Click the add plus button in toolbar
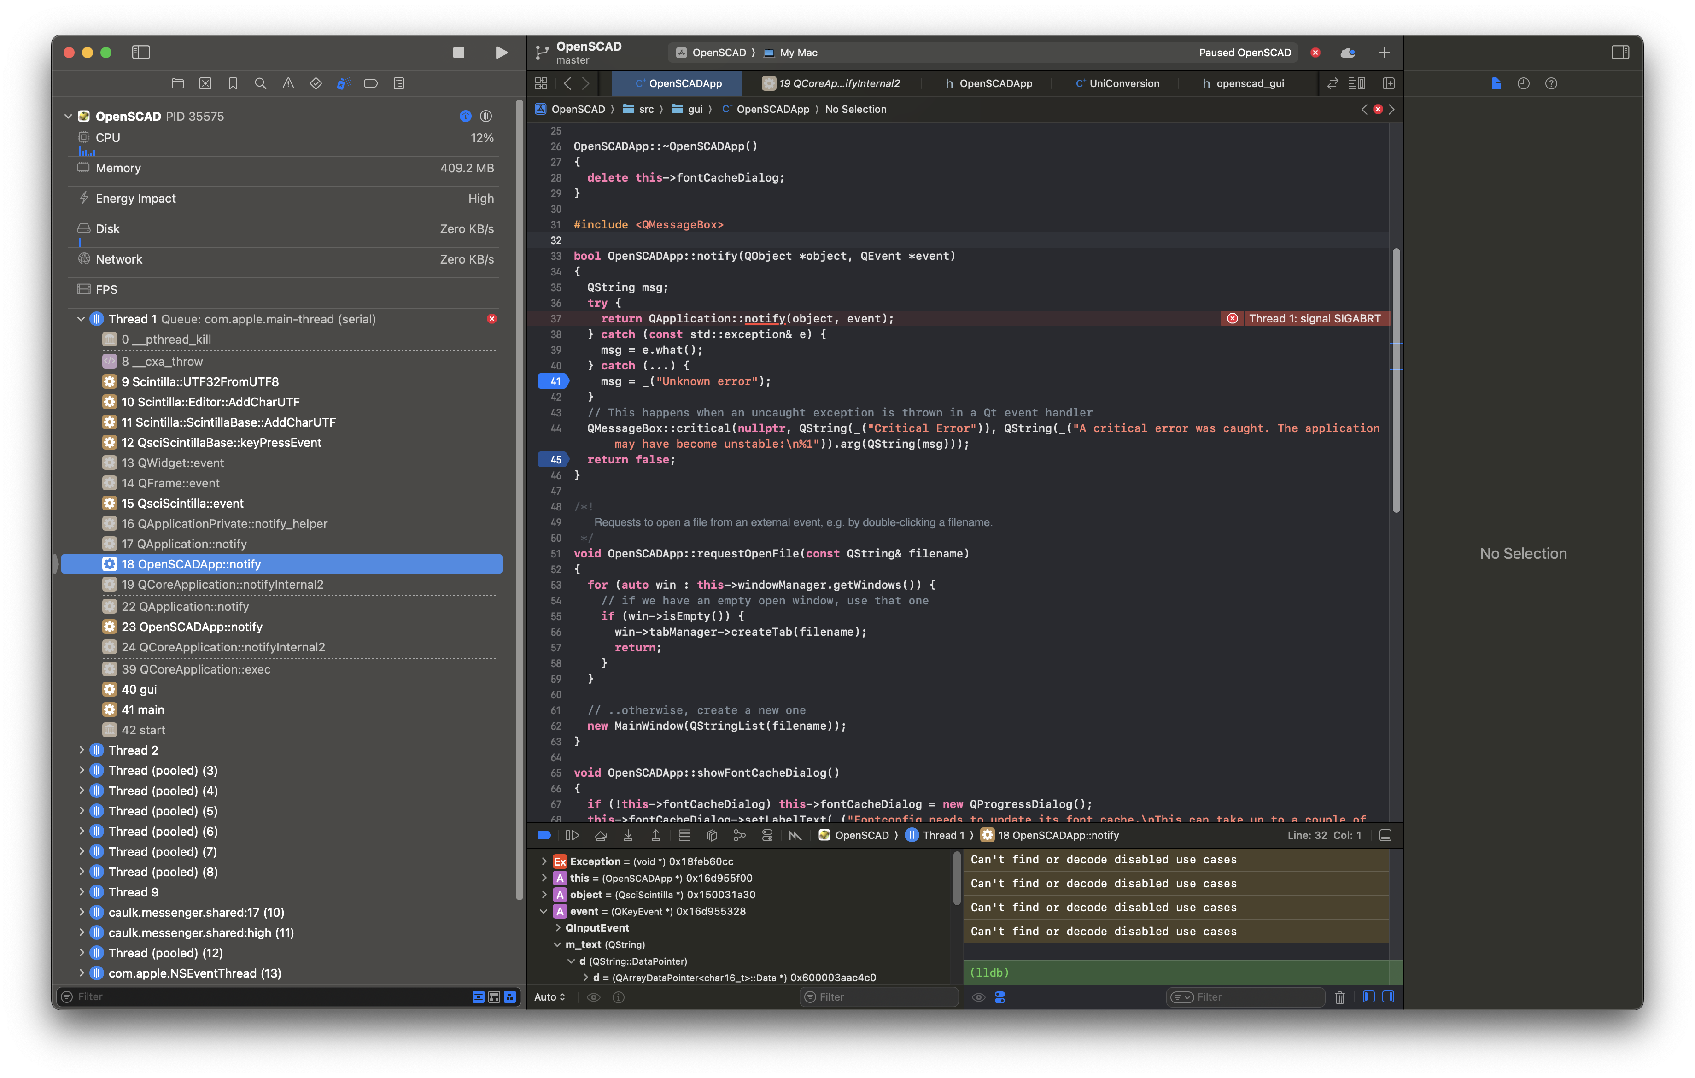Image resolution: width=1695 pixels, height=1078 pixels. (1384, 53)
